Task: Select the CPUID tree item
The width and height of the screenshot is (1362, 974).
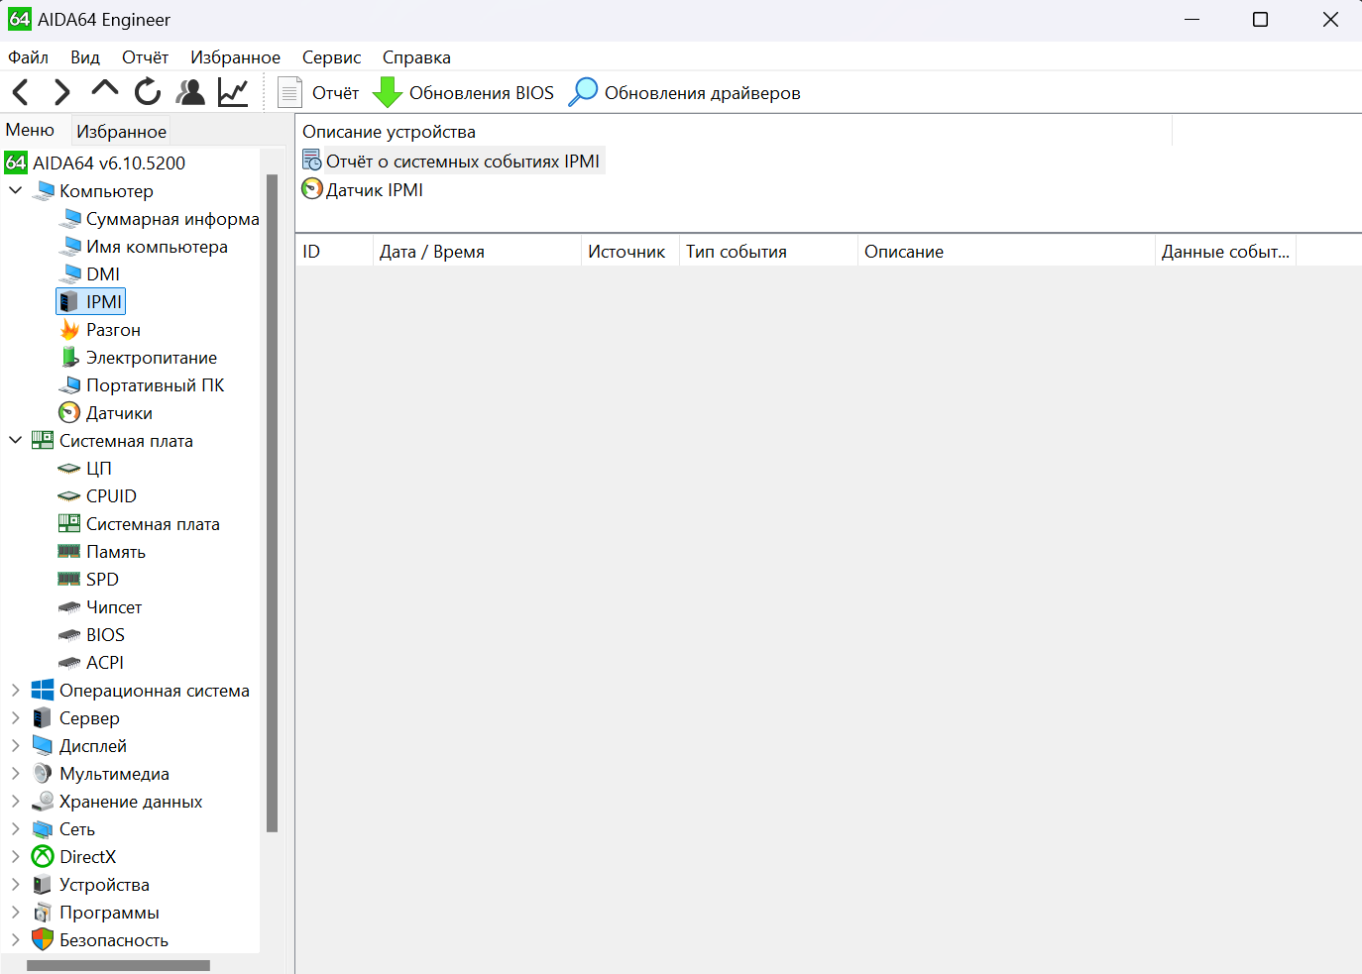Action: 111,495
